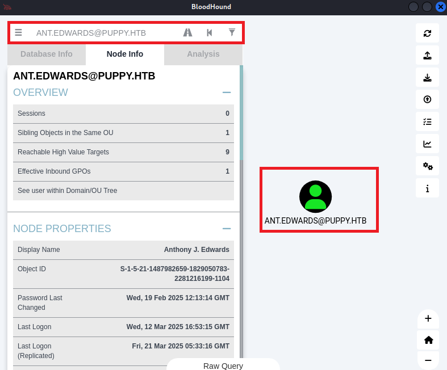Open the change layout type icon
This screenshot has height=370, width=447.
tap(427, 121)
